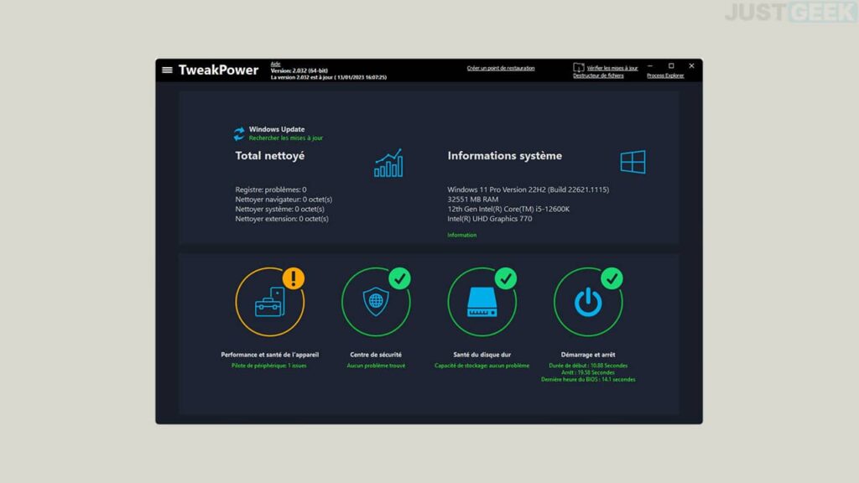Image resolution: width=859 pixels, height=483 pixels.
Task: Click the Santé du disque dur label
Action: (482, 355)
